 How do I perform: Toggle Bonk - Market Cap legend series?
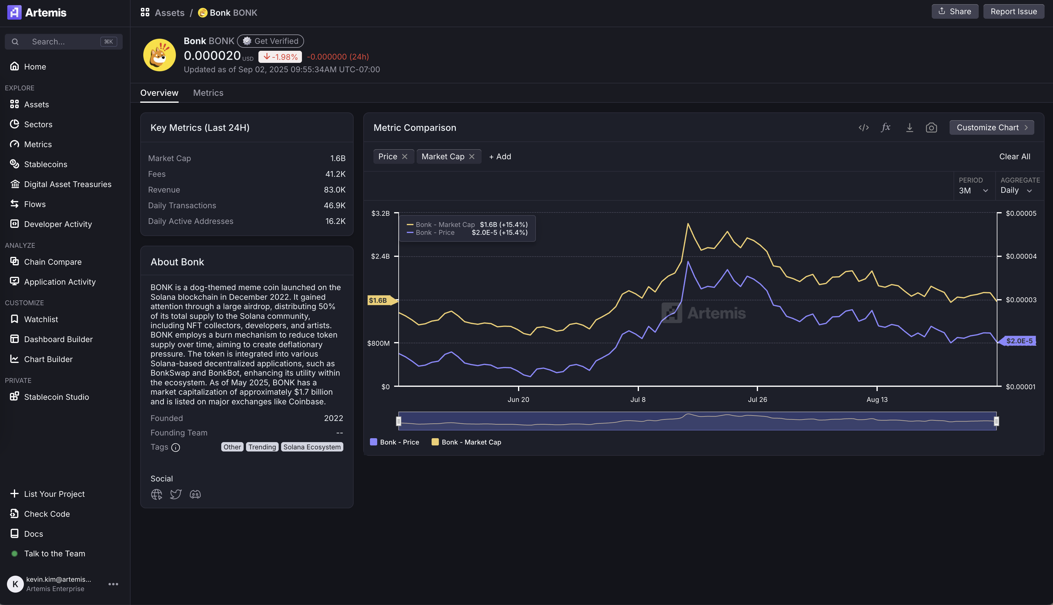pyautogui.click(x=466, y=442)
